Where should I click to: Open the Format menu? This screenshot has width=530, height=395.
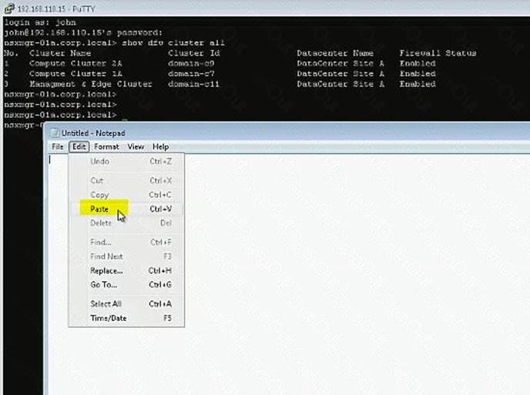[x=106, y=146]
